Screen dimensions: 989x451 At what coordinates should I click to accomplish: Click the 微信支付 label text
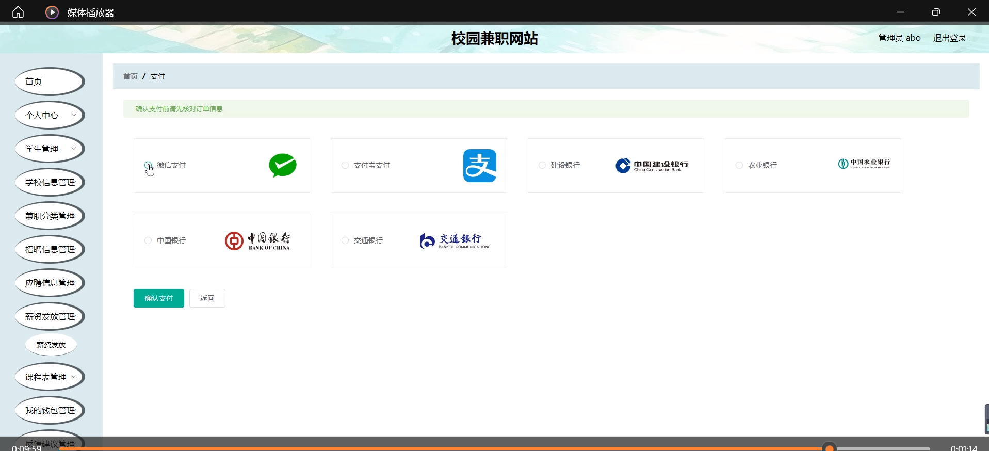[171, 165]
